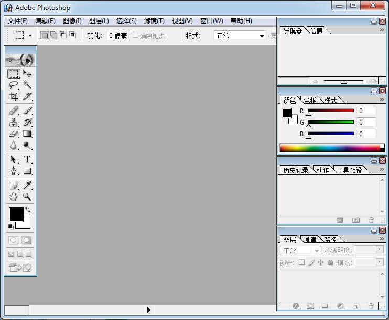
Task: Expand the Color panel options menu
Action: point(382,100)
